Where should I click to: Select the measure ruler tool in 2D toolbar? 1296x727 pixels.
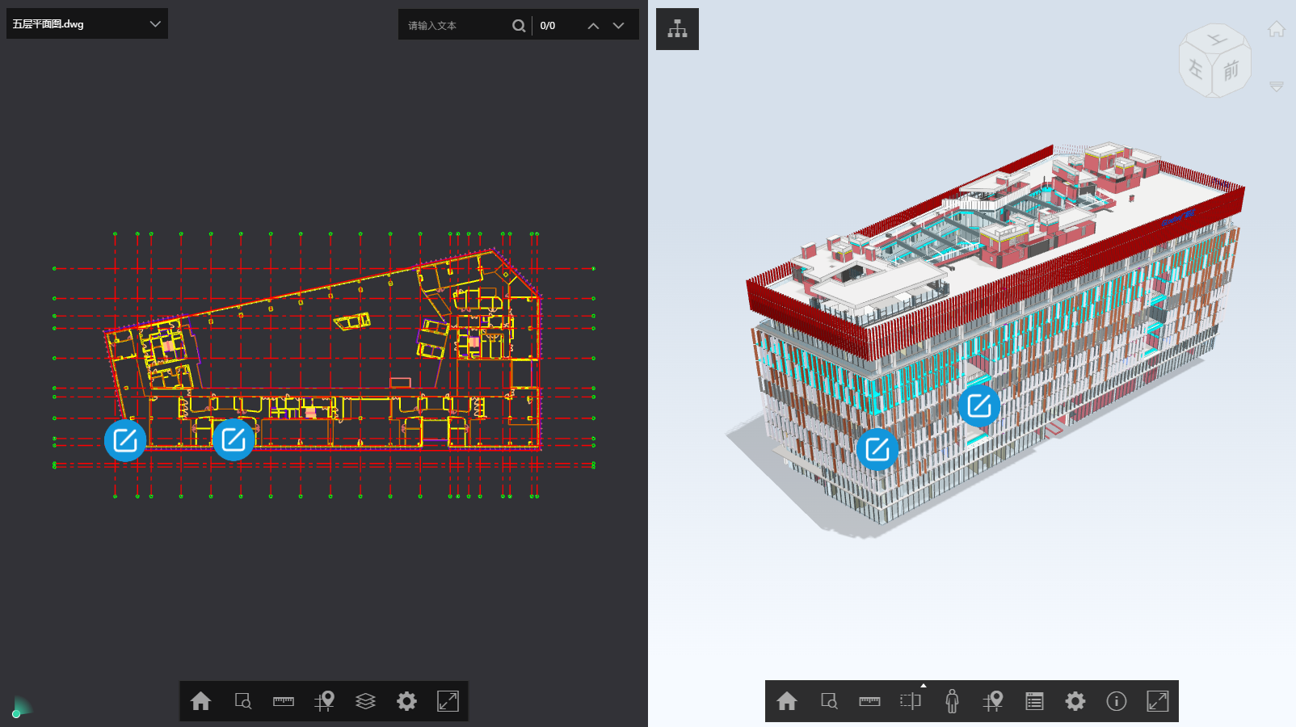pyautogui.click(x=284, y=701)
